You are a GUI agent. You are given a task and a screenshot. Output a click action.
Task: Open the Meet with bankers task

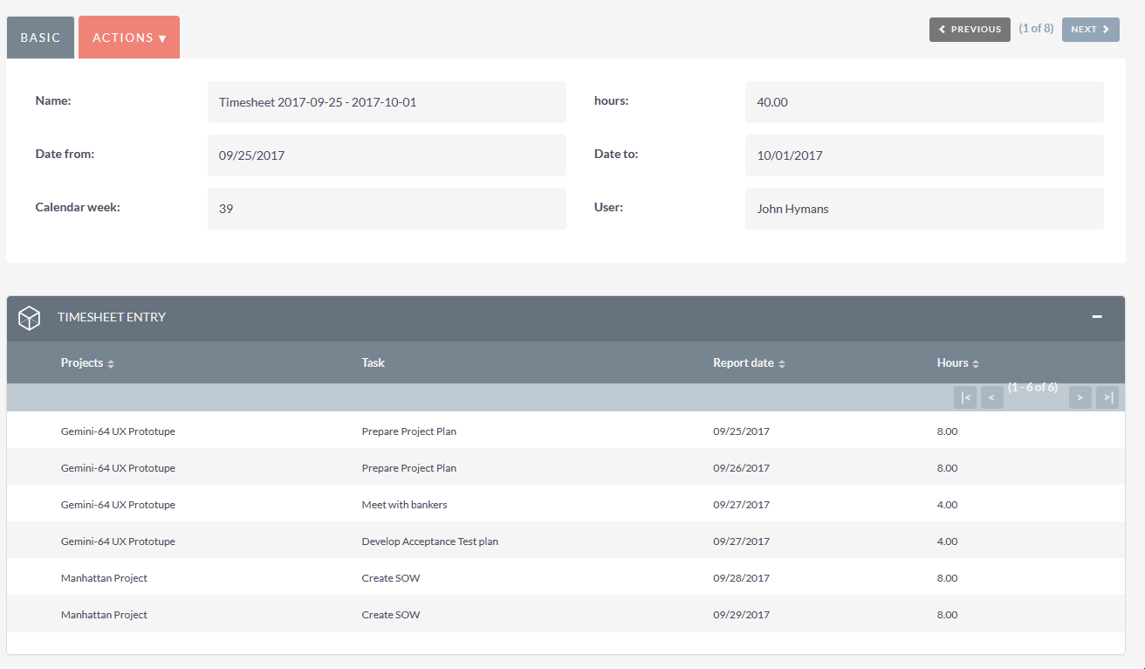[x=404, y=505]
